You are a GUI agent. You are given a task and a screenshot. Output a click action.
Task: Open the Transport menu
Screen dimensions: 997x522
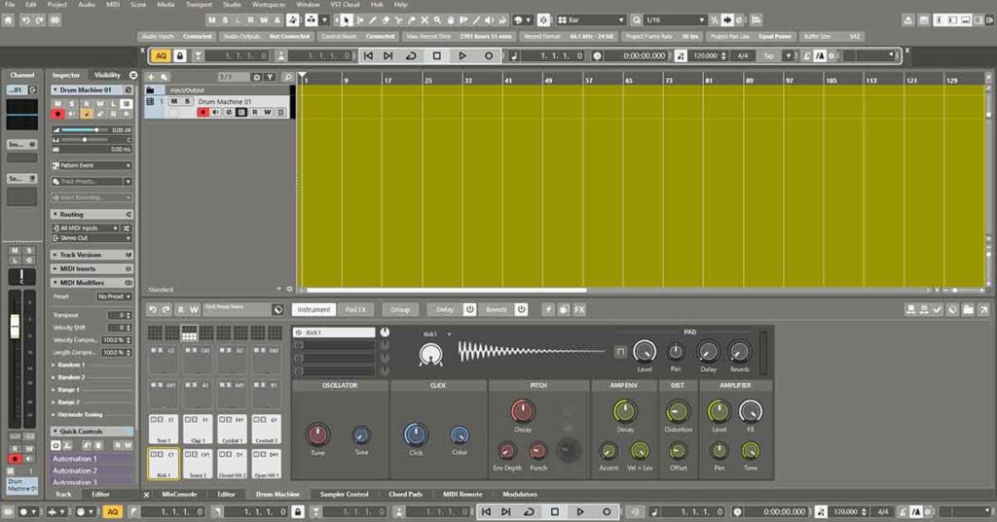[x=198, y=5]
